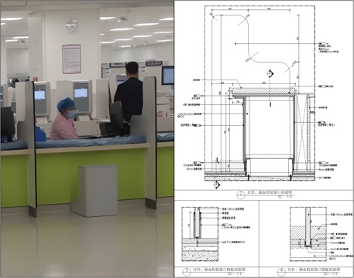Click the round wall clock in photo
Screen dimensions: 354x278
72,26
